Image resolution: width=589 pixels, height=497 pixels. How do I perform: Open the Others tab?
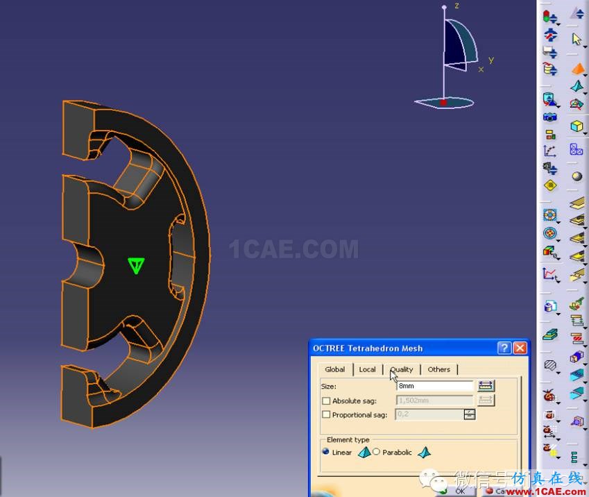pyautogui.click(x=438, y=369)
